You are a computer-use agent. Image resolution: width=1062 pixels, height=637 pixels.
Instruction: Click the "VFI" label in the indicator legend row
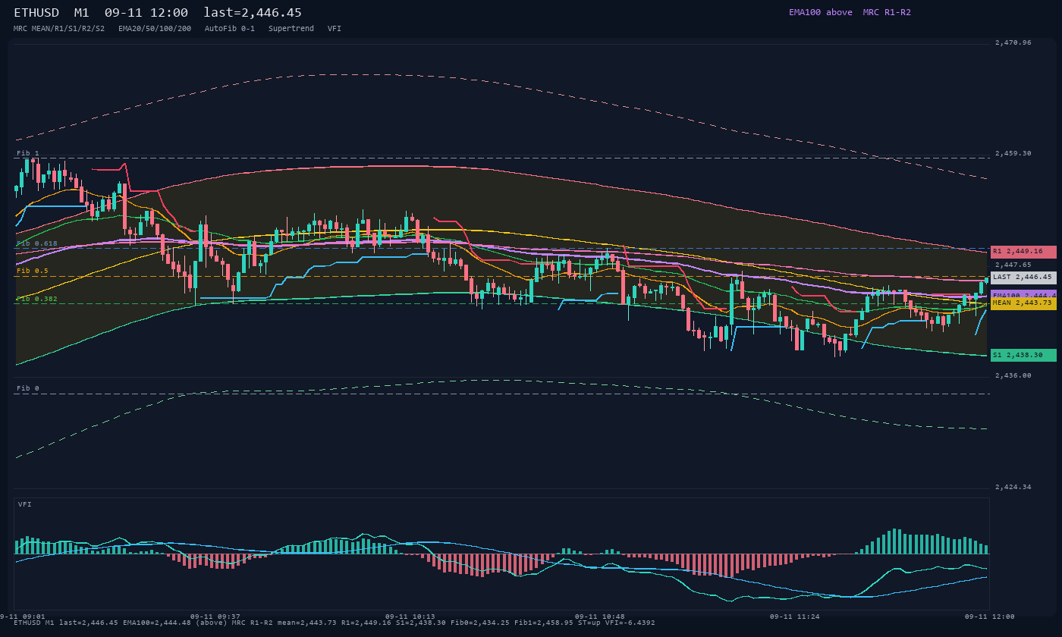click(x=335, y=29)
